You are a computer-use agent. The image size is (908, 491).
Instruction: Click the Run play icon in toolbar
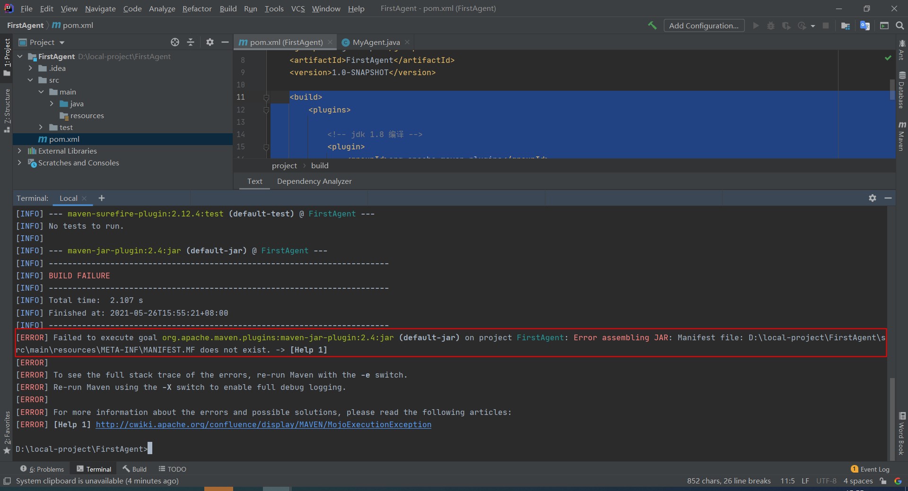pyautogui.click(x=756, y=26)
